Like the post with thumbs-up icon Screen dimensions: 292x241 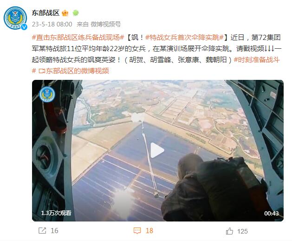coord(229,231)
